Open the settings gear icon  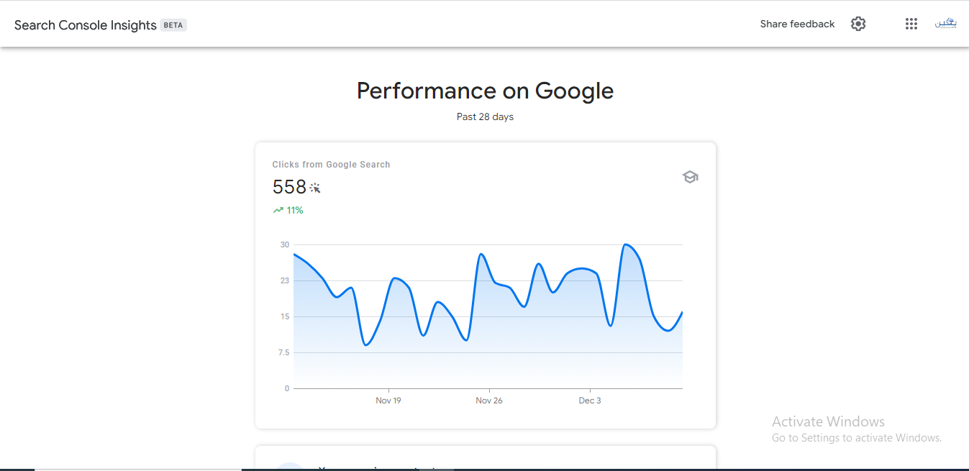point(858,24)
